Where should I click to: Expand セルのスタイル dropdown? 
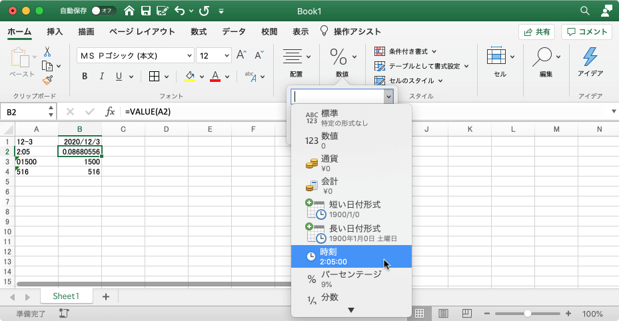point(440,81)
